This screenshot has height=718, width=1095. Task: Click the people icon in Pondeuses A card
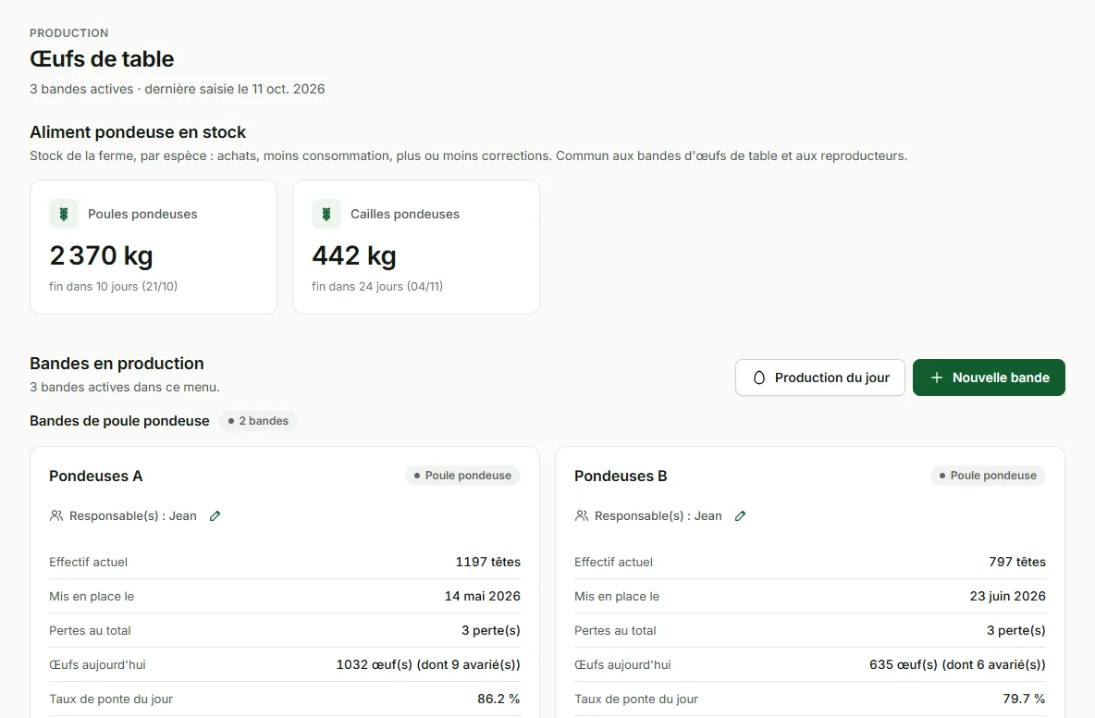click(56, 516)
